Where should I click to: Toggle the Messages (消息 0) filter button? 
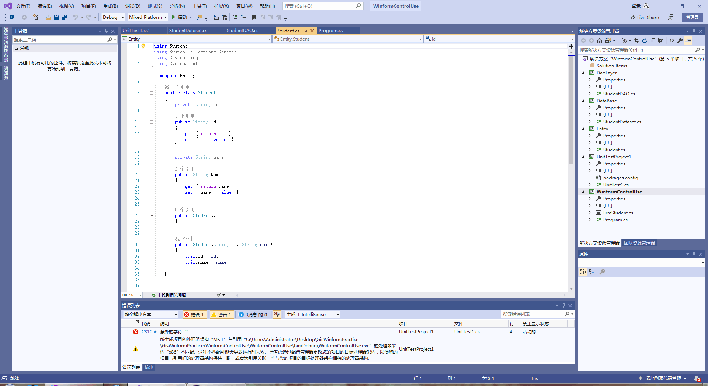[x=253, y=315]
